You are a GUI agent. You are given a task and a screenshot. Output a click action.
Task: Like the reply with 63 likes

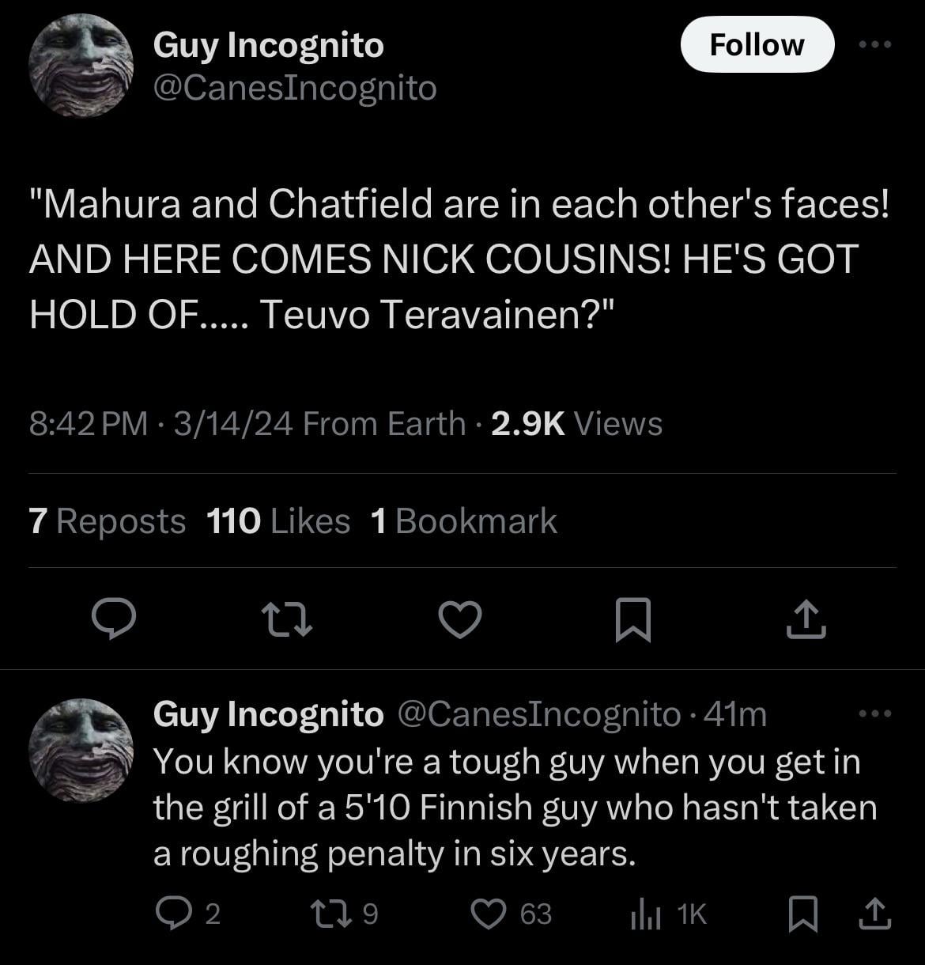[x=489, y=914]
